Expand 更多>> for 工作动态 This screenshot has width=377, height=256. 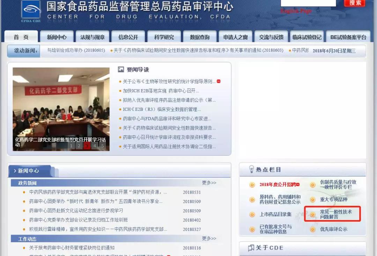point(209,239)
